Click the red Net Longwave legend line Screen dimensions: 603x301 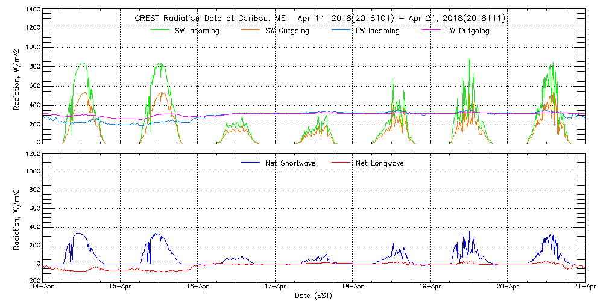pos(343,163)
